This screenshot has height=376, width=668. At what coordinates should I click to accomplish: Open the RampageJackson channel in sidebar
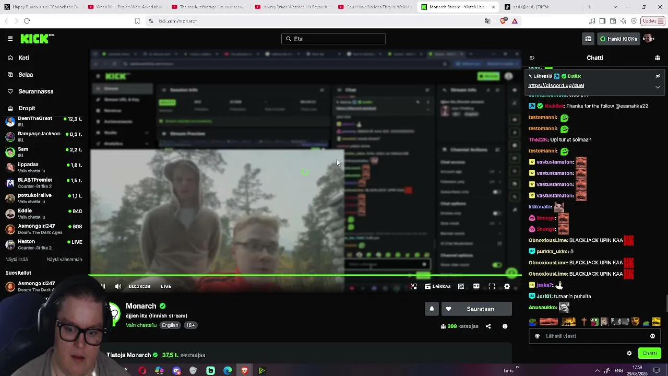point(44,137)
